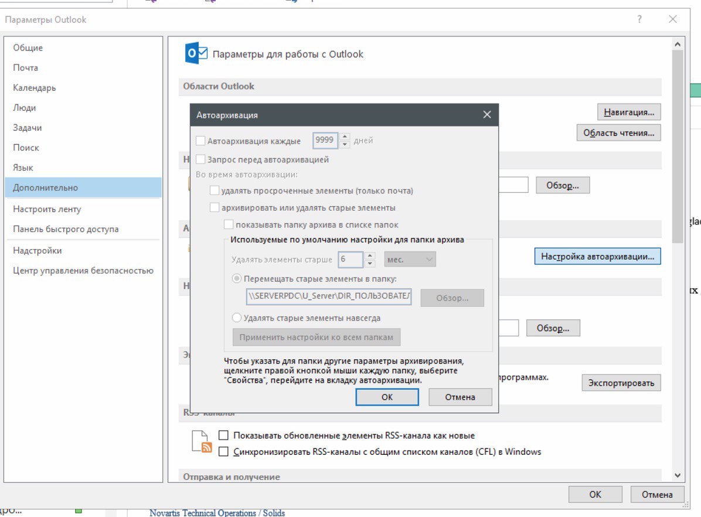701x517 pixels.
Task: Click the RSS feed document icon
Action: 202,441
